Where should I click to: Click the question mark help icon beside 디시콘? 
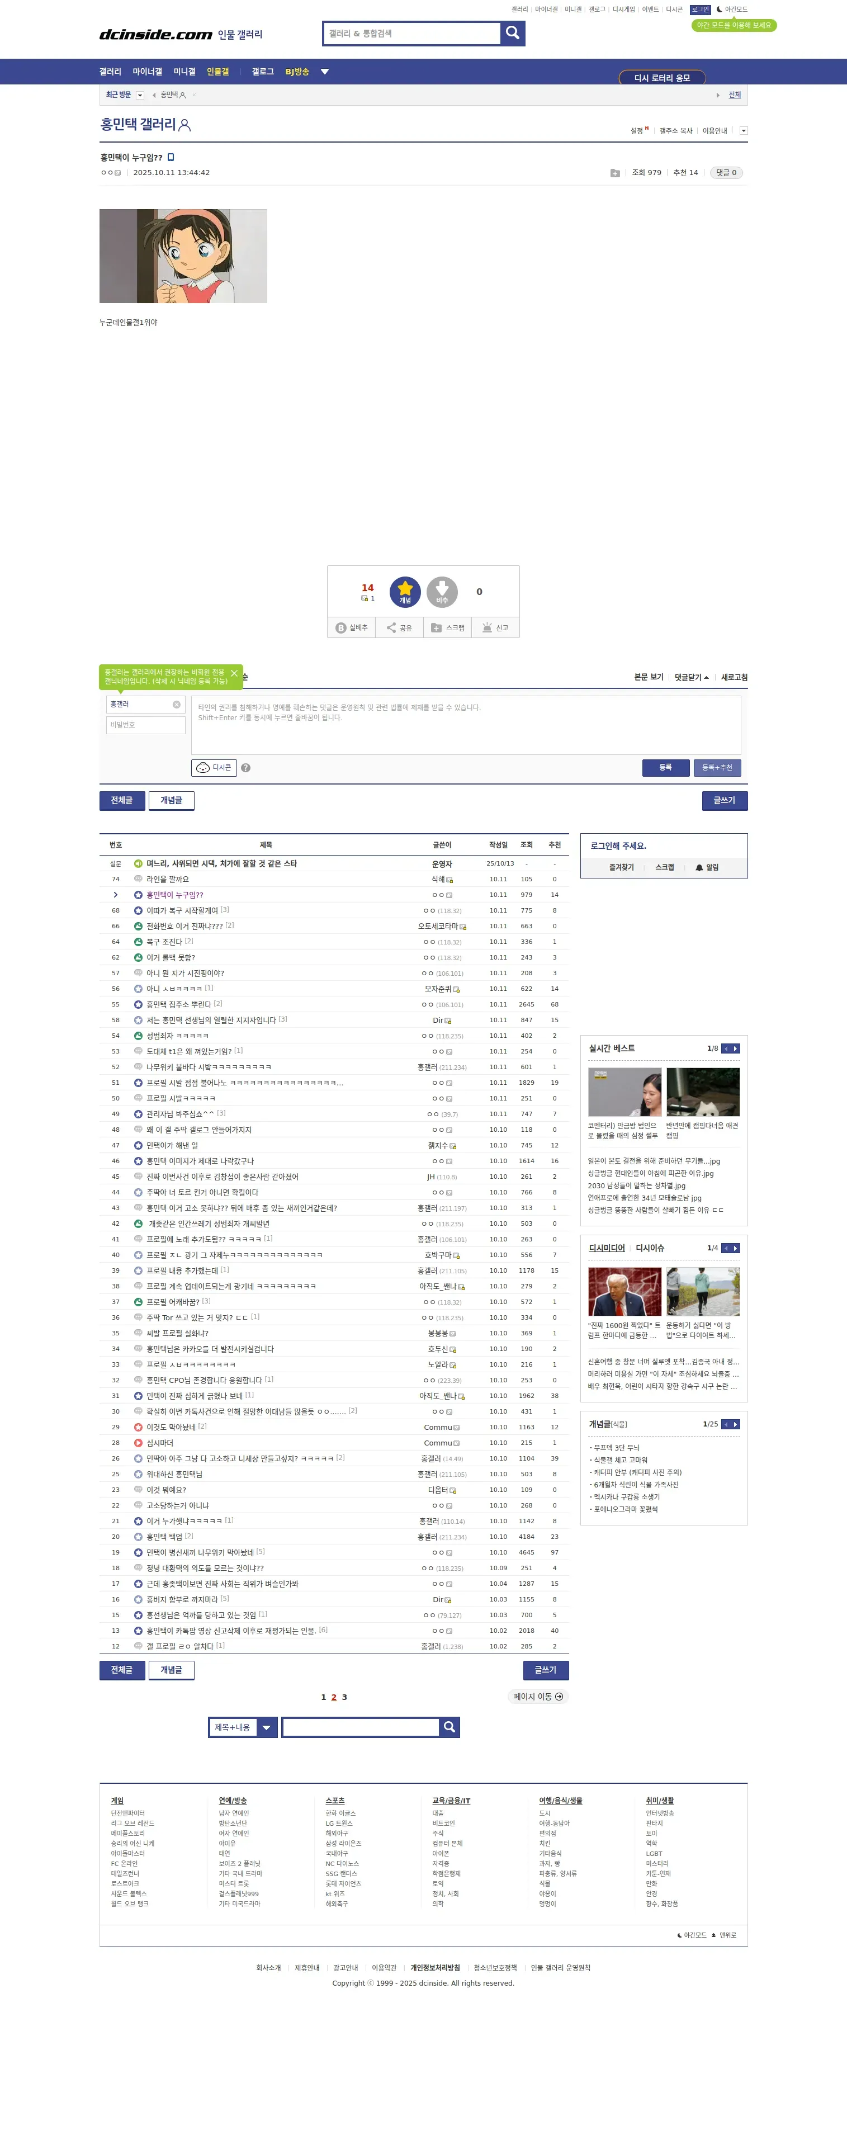click(x=246, y=768)
